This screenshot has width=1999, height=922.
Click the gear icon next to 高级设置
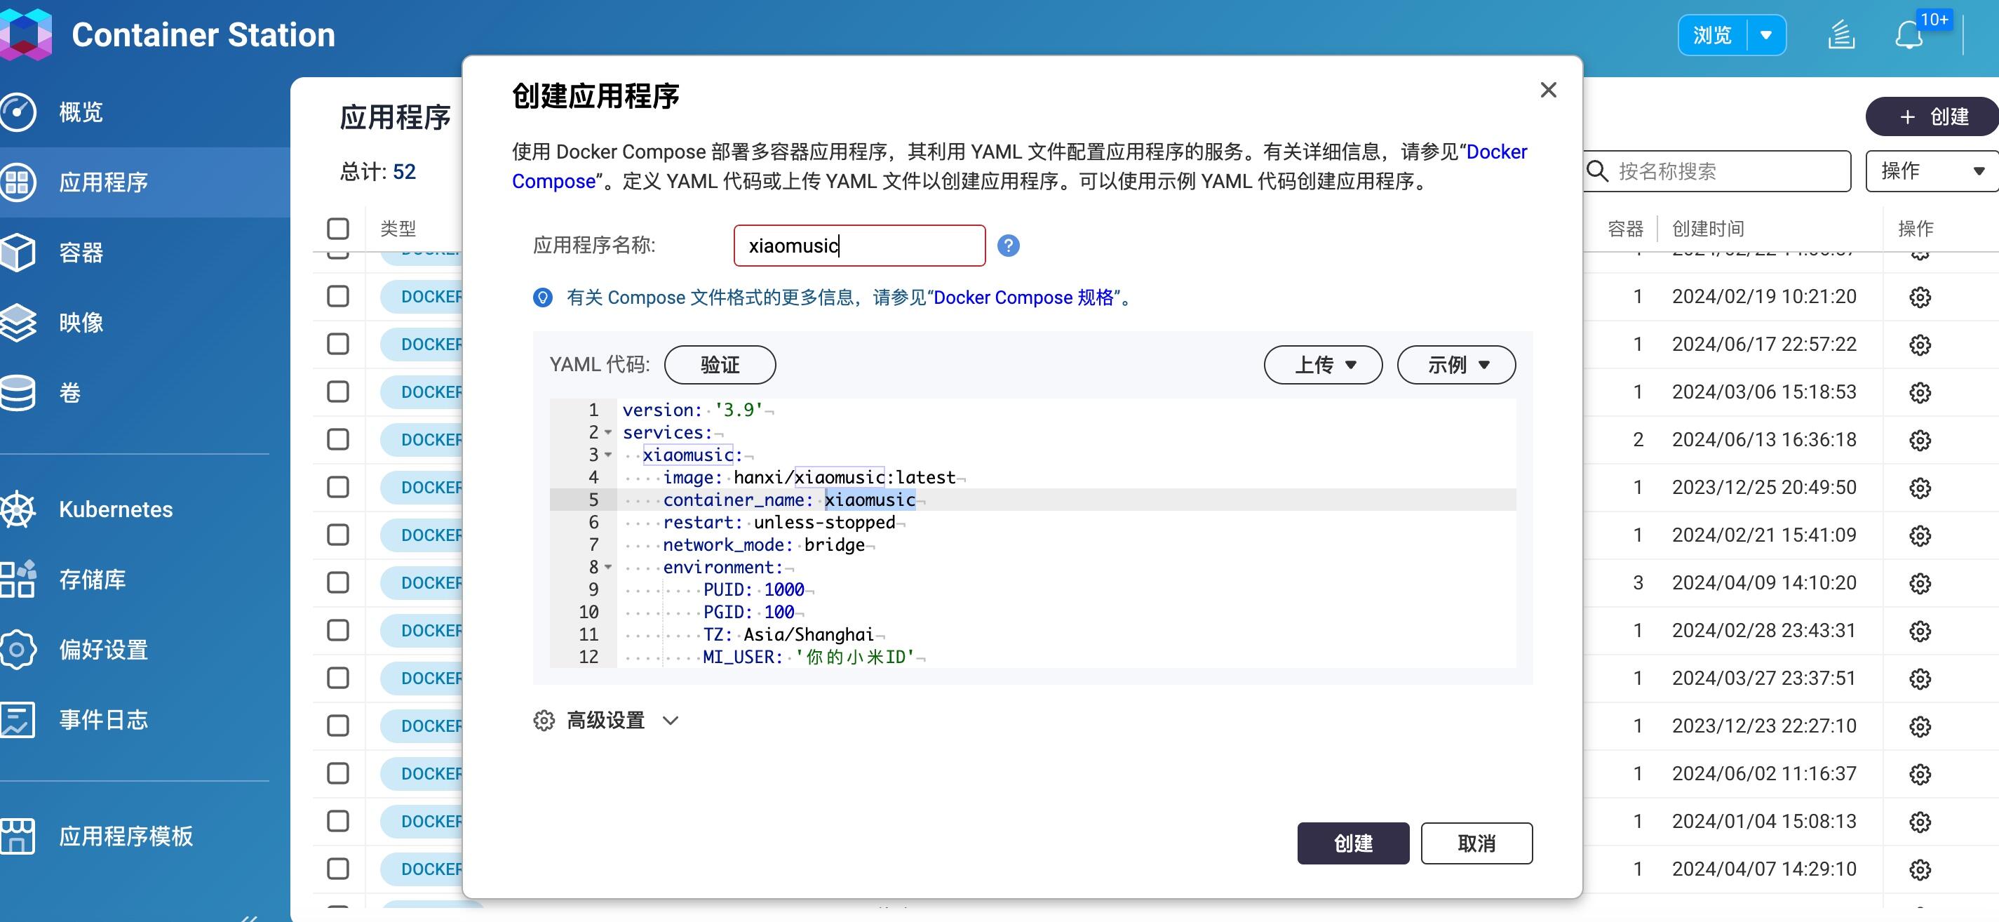click(x=544, y=720)
